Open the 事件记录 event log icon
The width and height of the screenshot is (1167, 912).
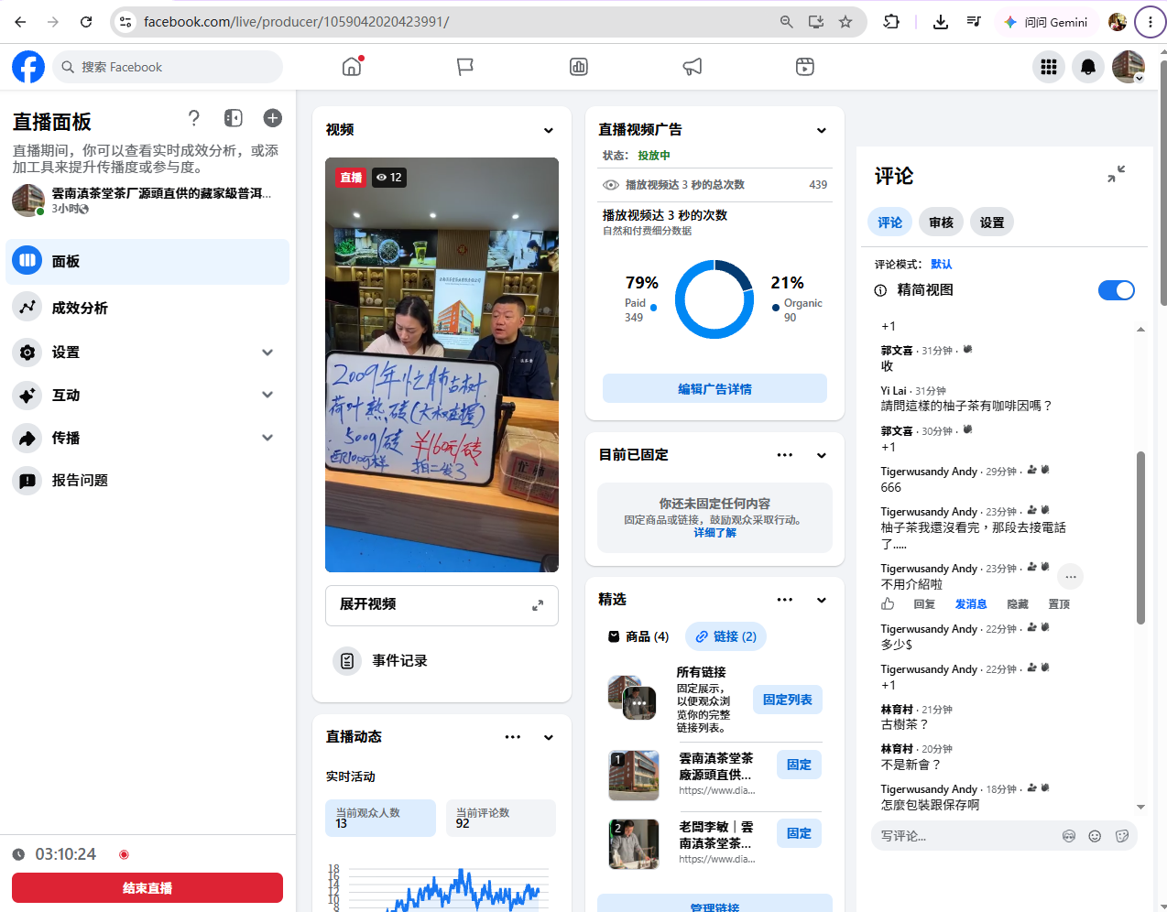pyautogui.click(x=347, y=660)
